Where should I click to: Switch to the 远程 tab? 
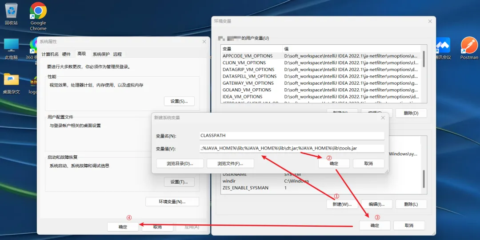(x=117, y=54)
